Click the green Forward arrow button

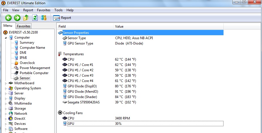[x=17, y=18]
